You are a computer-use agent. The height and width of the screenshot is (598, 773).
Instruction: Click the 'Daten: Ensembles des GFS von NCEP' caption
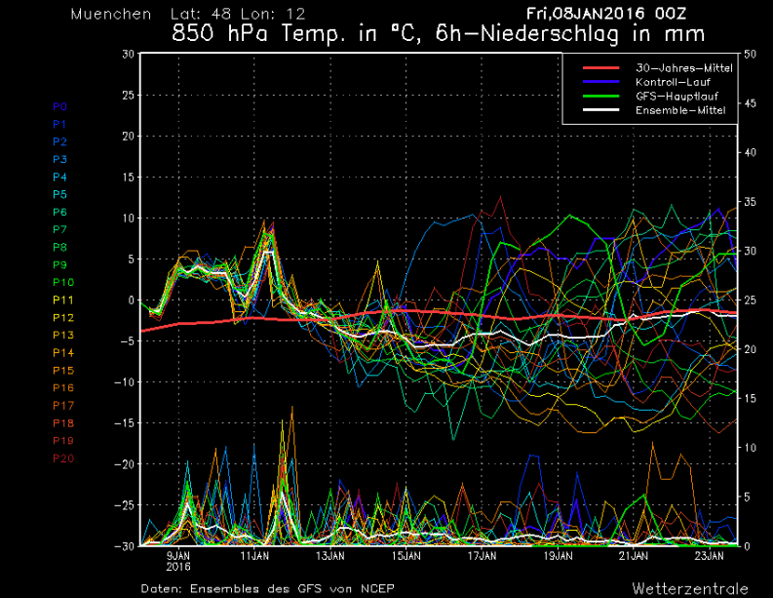[x=274, y=588]
